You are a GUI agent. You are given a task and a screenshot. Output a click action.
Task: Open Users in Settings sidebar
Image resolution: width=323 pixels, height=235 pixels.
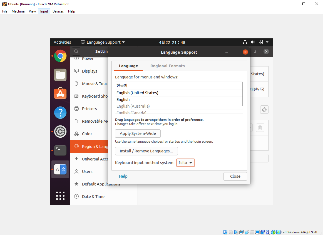click(x=90, y=172)
